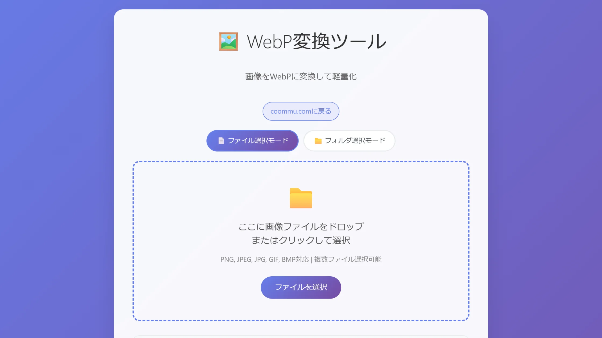Switch to ファイル選択モード
The width and height of the screenshot is (602, 338).
tap(252, 141)
